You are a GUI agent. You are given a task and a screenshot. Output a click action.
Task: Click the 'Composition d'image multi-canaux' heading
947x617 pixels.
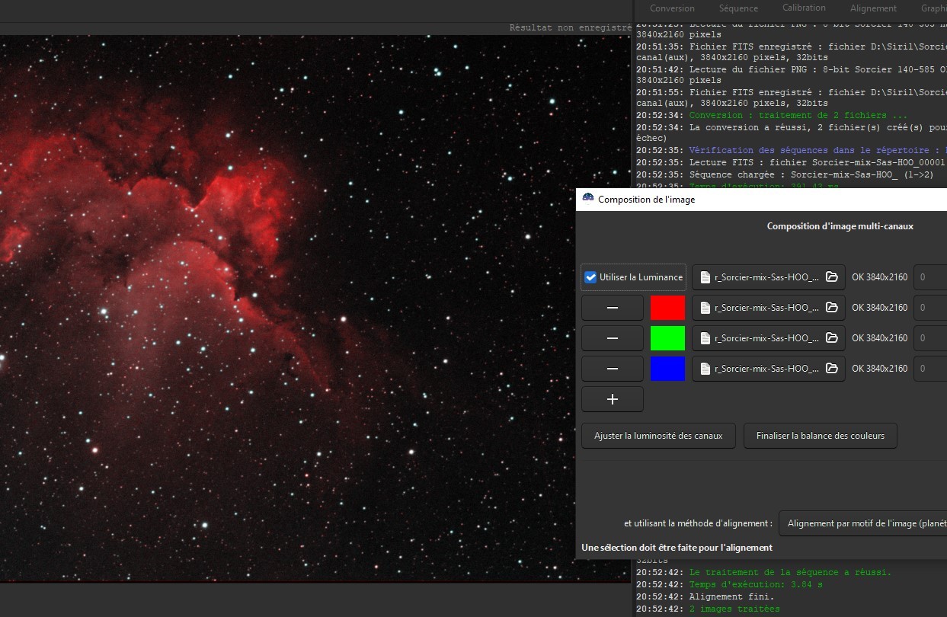[x=840, y=226]
